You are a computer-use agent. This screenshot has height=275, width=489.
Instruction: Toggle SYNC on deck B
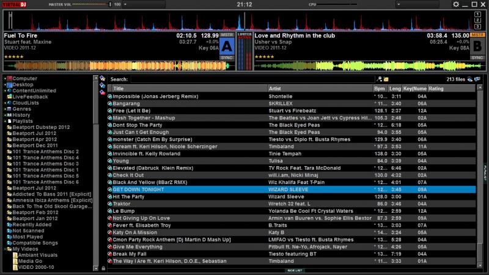(477, 57)
